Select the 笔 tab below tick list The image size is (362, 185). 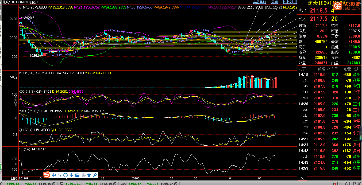302,178
